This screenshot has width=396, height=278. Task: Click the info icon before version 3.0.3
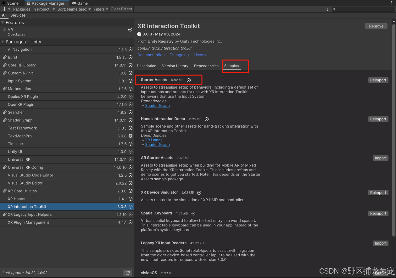click(139, 34)
